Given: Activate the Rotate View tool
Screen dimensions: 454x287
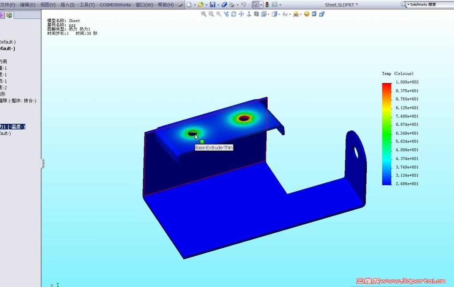Looking at the screenshot, I should 233,14.
